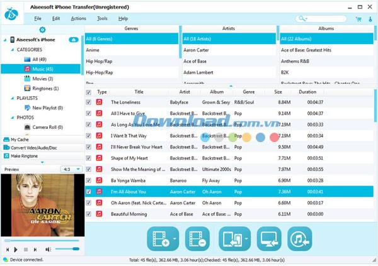Stop the preview playback

tap(26, 250)
